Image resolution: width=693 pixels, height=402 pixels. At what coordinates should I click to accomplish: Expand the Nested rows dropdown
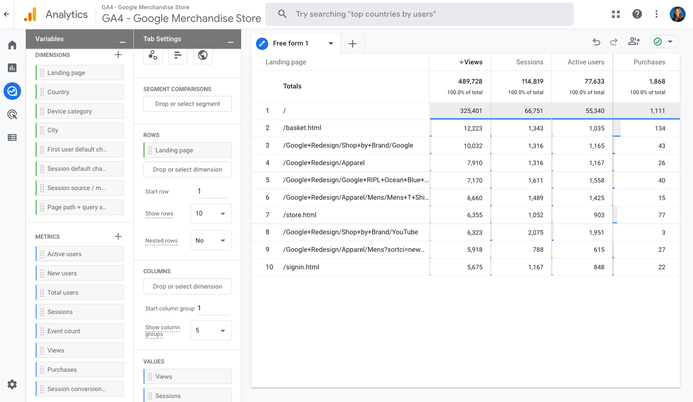[x=211, y=240]
